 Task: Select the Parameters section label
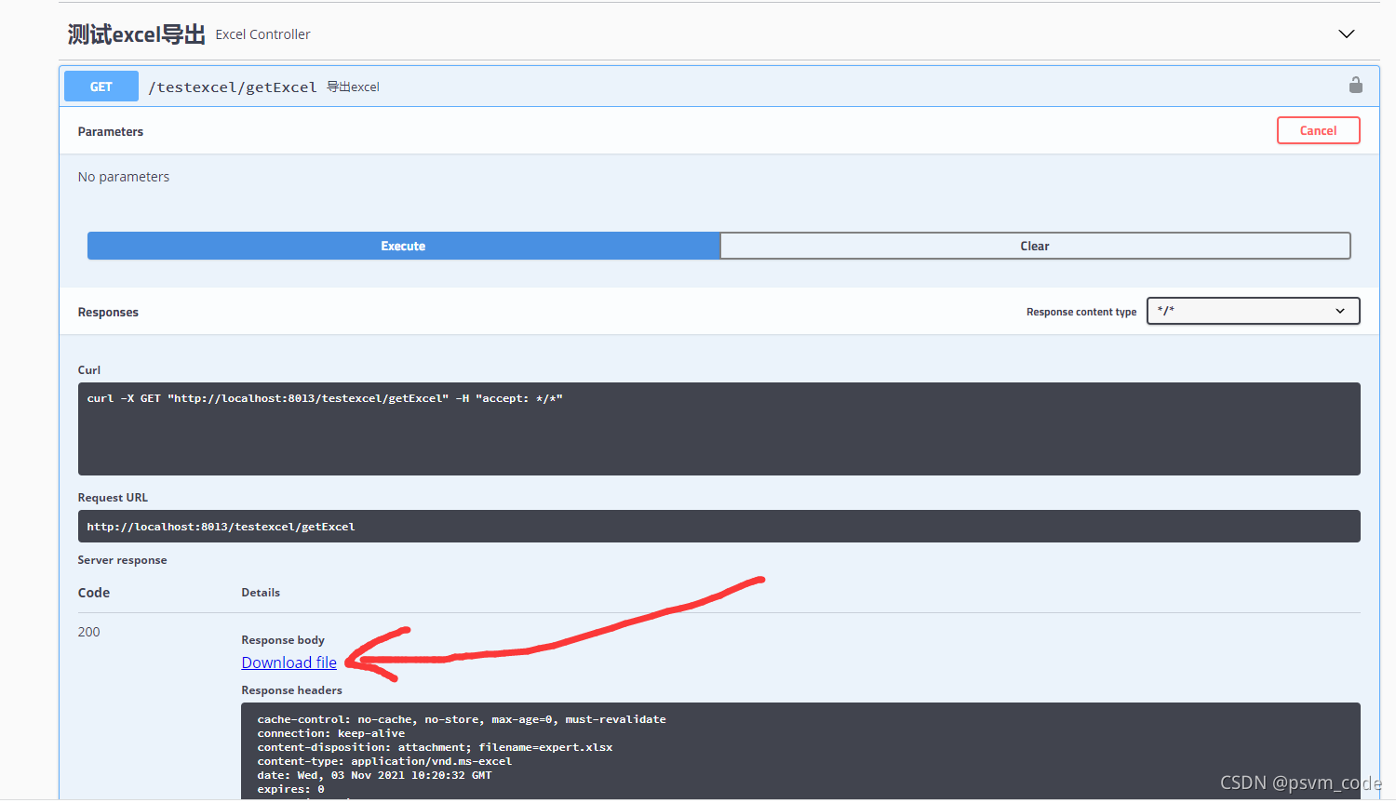tap(110, 131)
